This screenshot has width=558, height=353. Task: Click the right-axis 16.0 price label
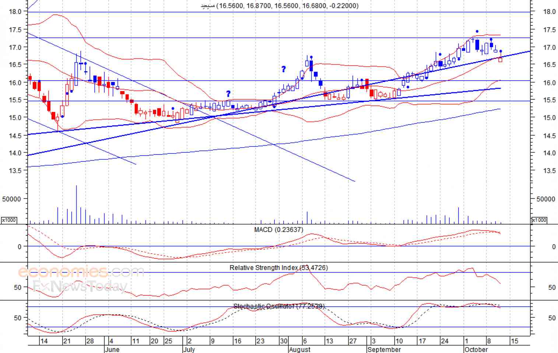pyautogui.click(x=549, y=83)
